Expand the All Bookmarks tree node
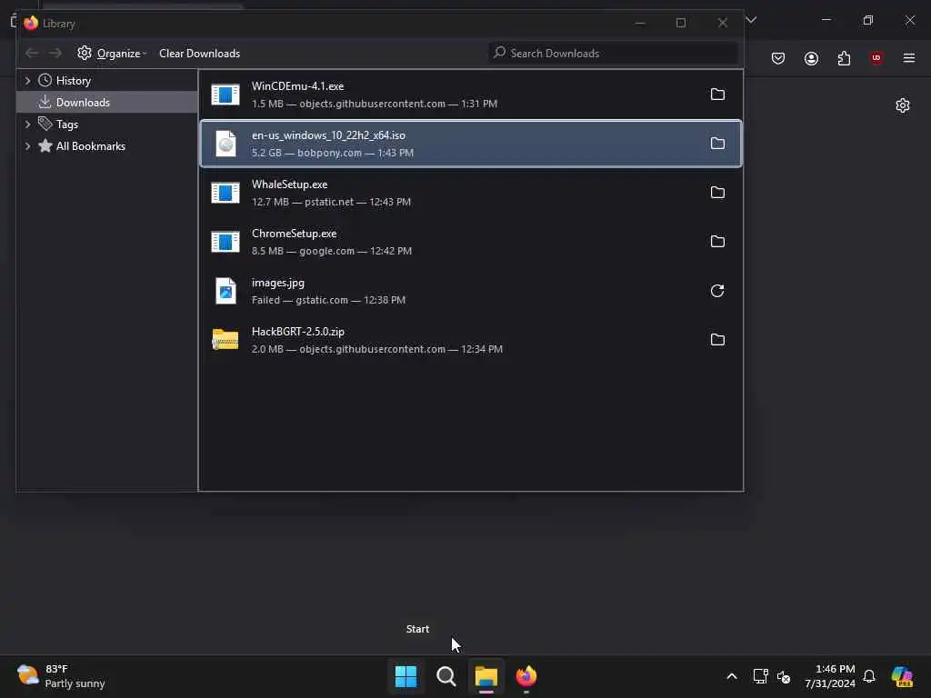 [28, 146]
